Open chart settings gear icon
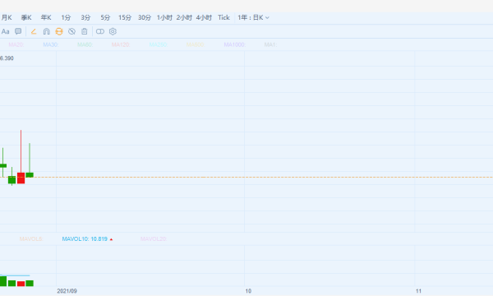This screenshot has height=296, width=493. coord(113,31)
